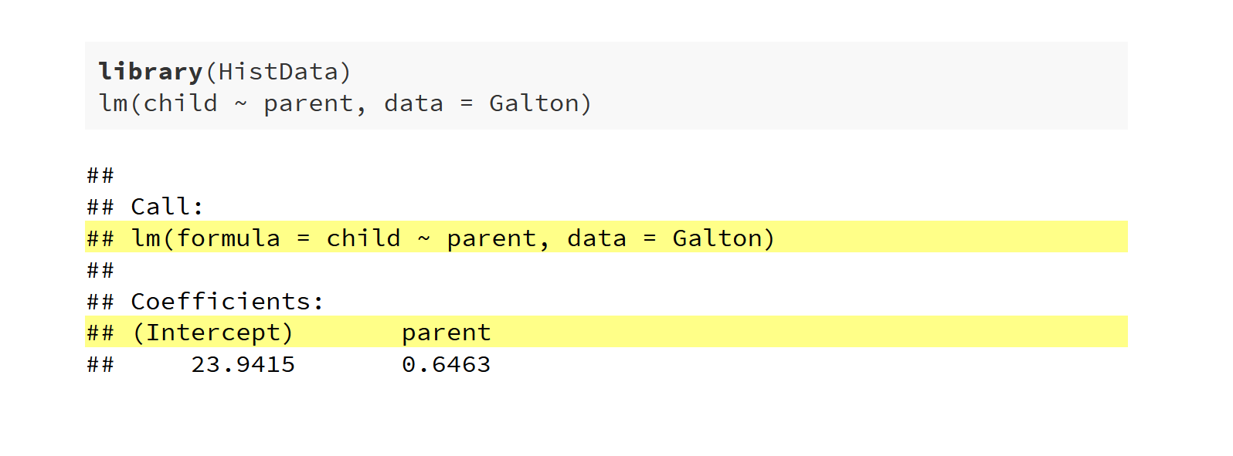Image resolution: width=1233 pixels, height=456 pixels.
Task: Click "lm" function name in gray code block
Action: tap(114, 103)
